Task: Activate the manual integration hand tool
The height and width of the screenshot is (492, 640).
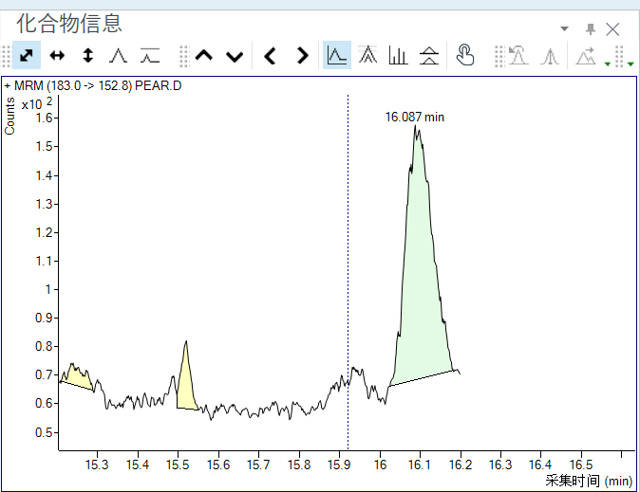Action: click(465, 55)
